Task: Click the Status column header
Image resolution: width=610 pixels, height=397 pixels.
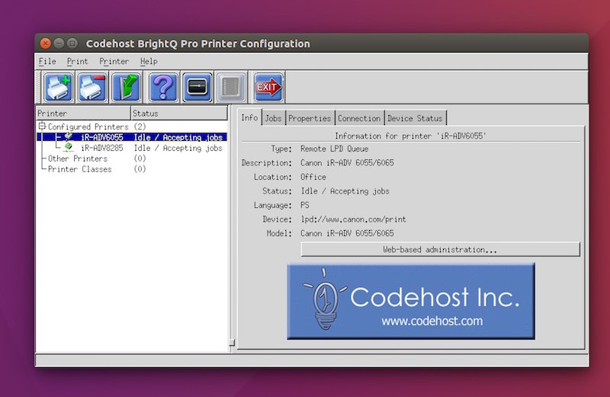Action: coord(146,114)
